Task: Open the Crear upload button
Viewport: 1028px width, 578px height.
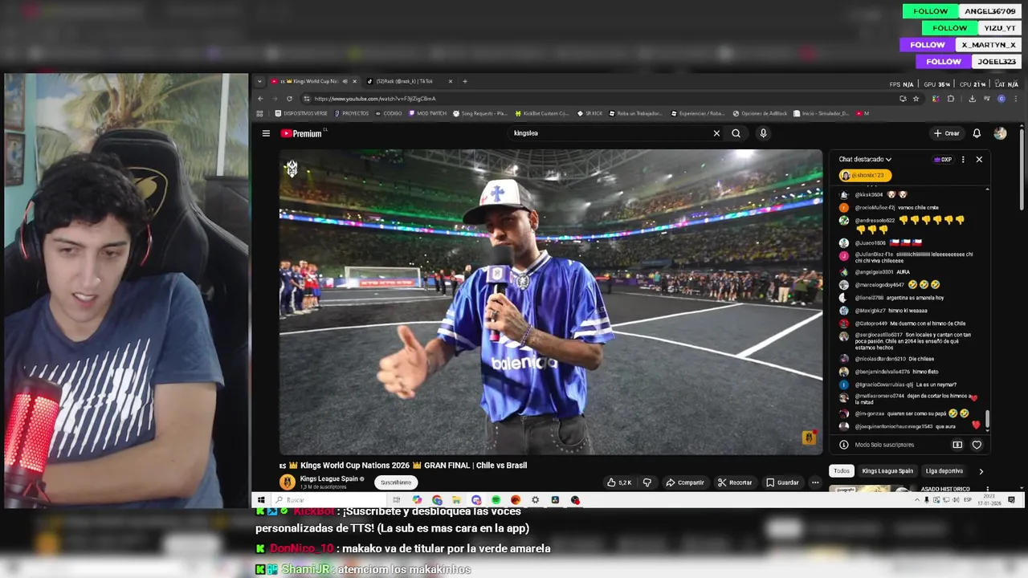Action: coord(946,133)
